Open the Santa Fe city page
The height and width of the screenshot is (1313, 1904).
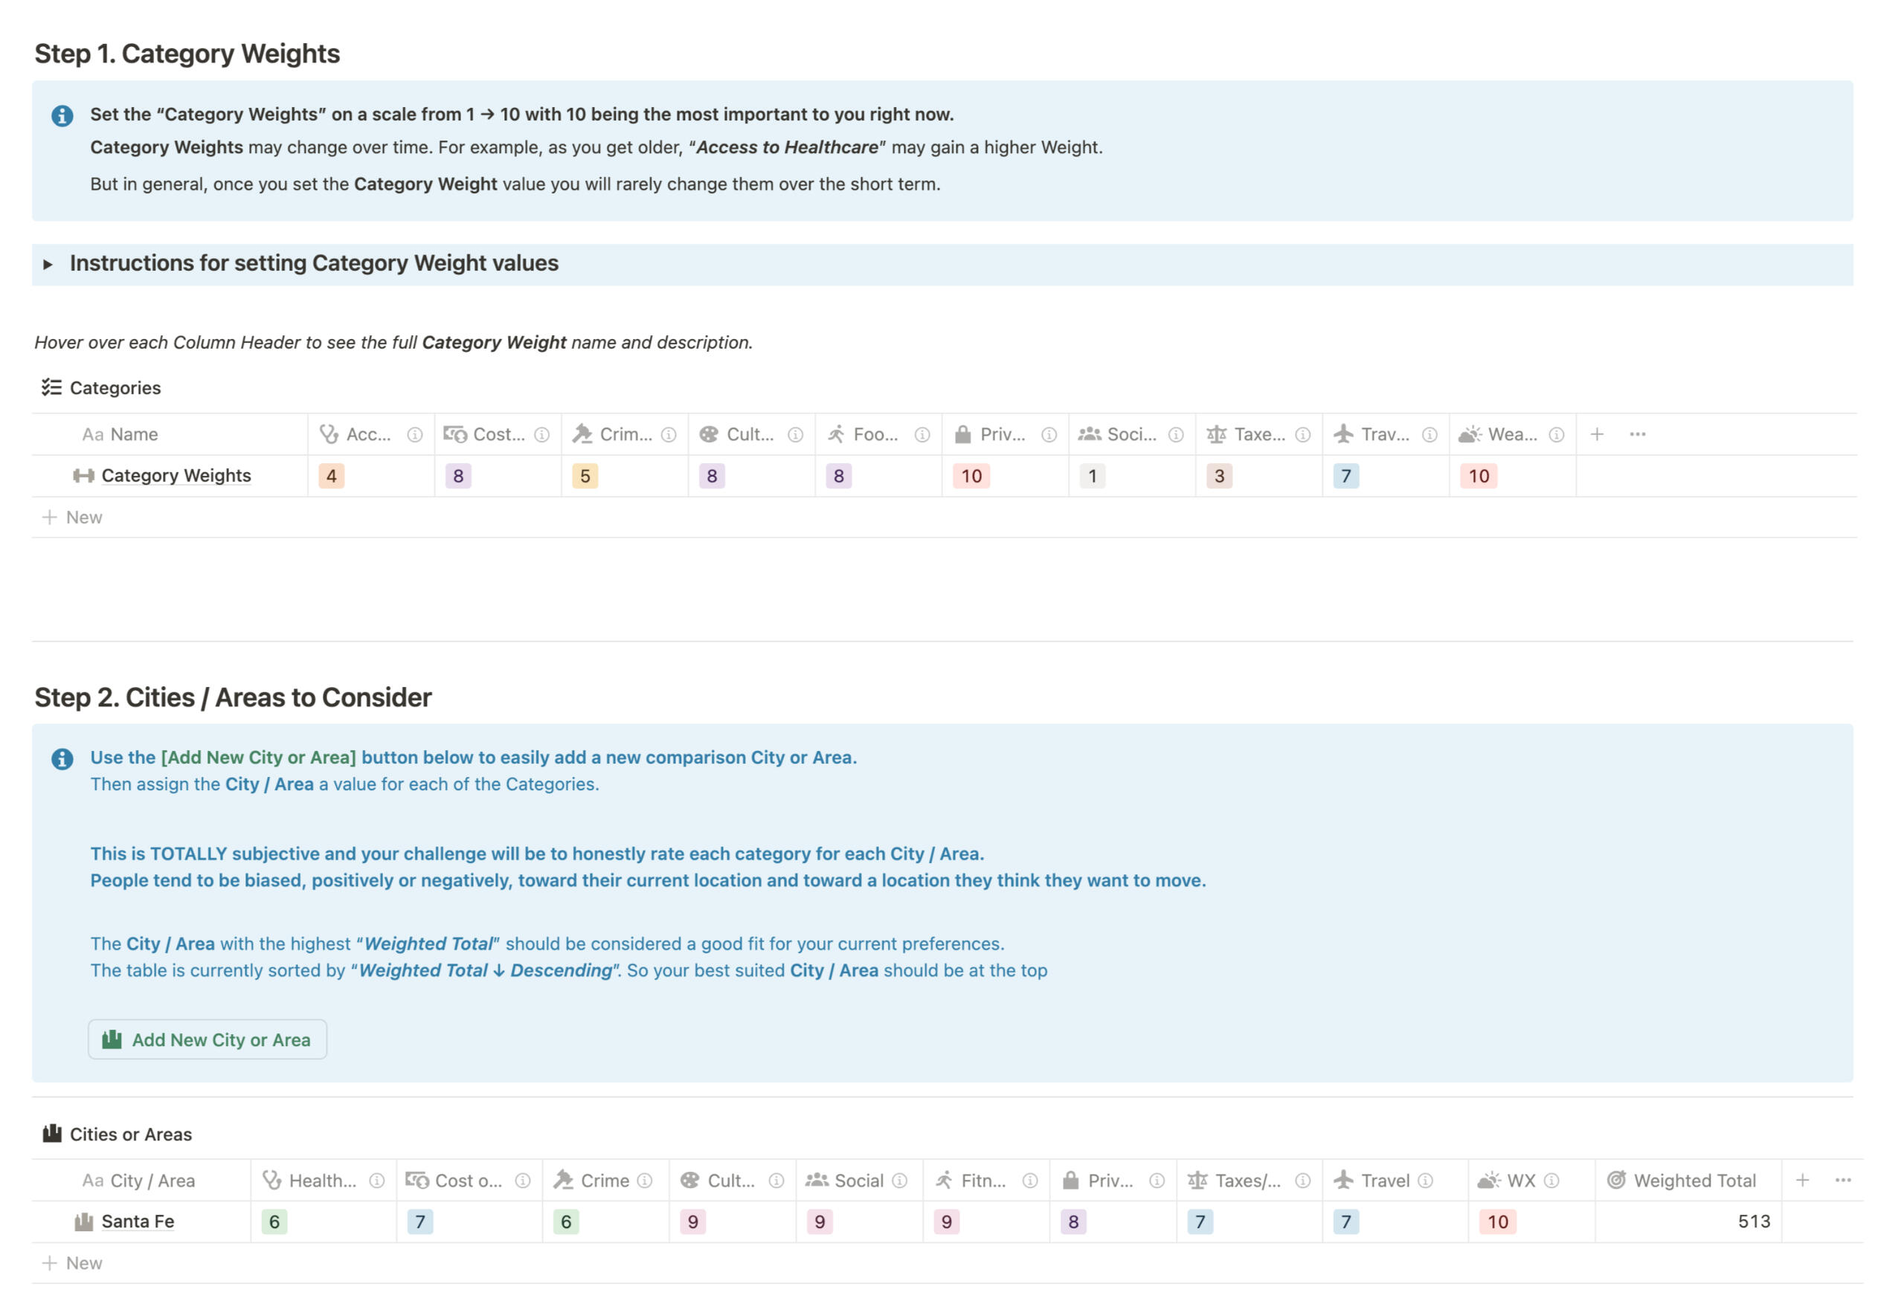(x=138, y=1222)
